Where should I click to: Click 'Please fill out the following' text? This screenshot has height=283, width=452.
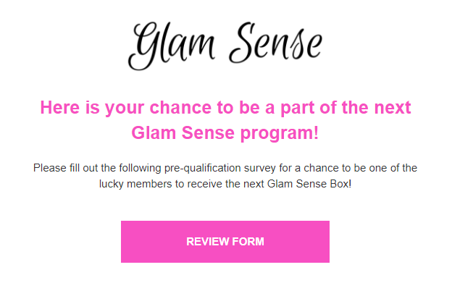coord(97,168)
